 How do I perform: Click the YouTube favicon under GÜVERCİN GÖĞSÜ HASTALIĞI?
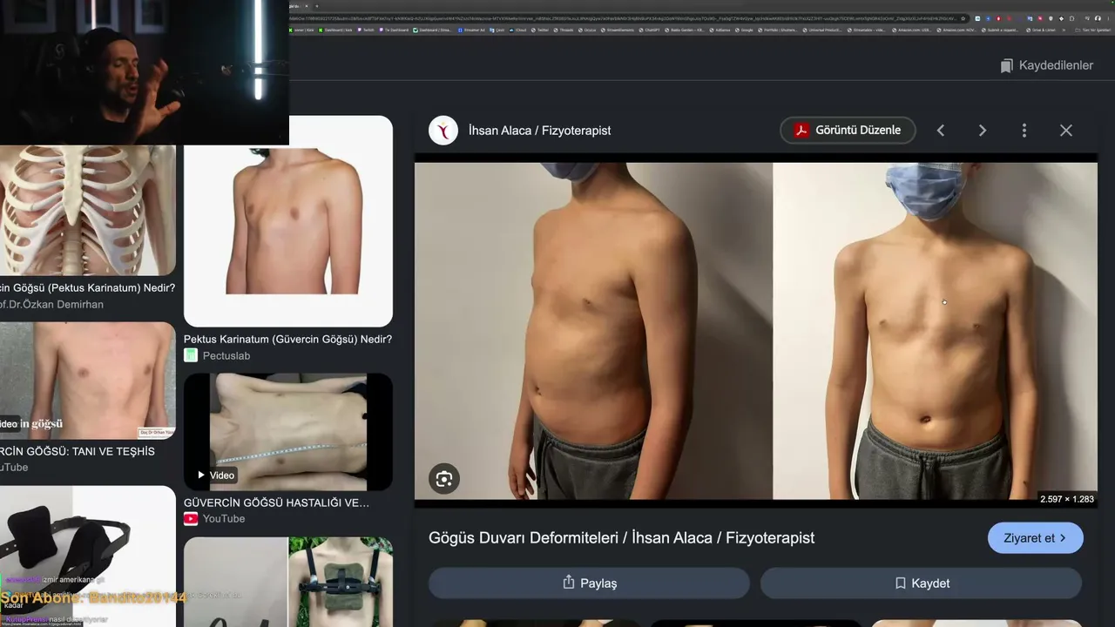[191, 519]
